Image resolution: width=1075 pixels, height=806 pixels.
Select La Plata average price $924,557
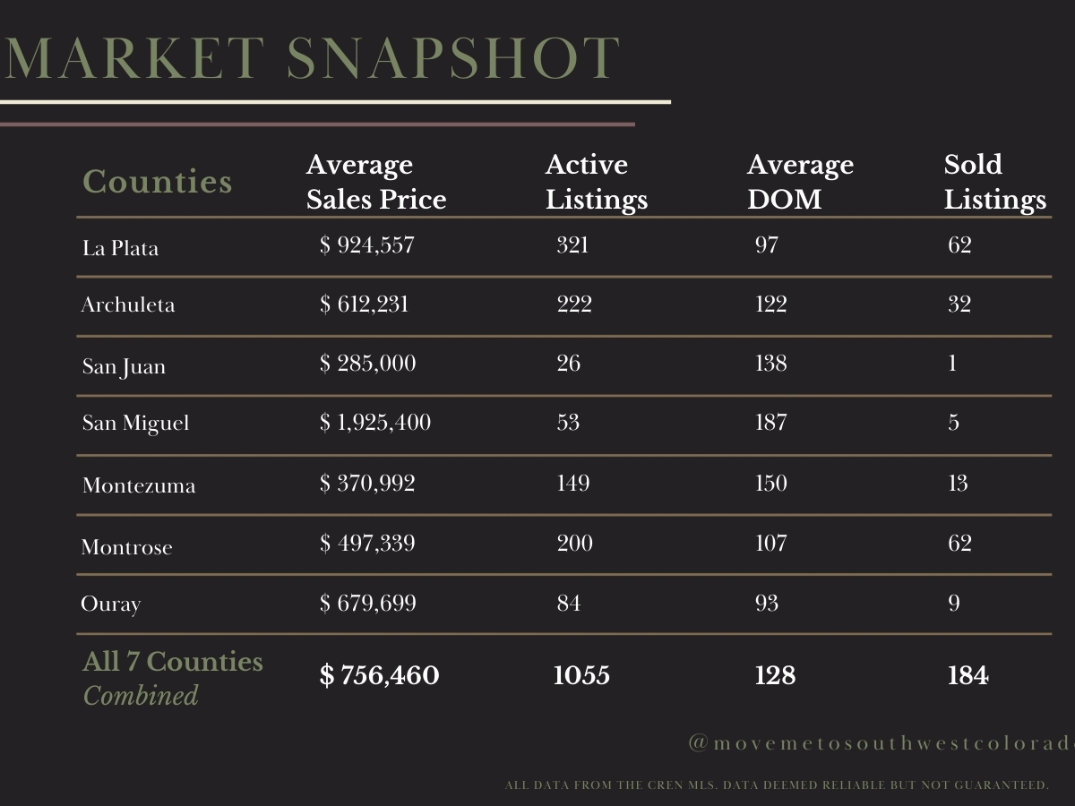pyautogui.click(x=367, y=244)
